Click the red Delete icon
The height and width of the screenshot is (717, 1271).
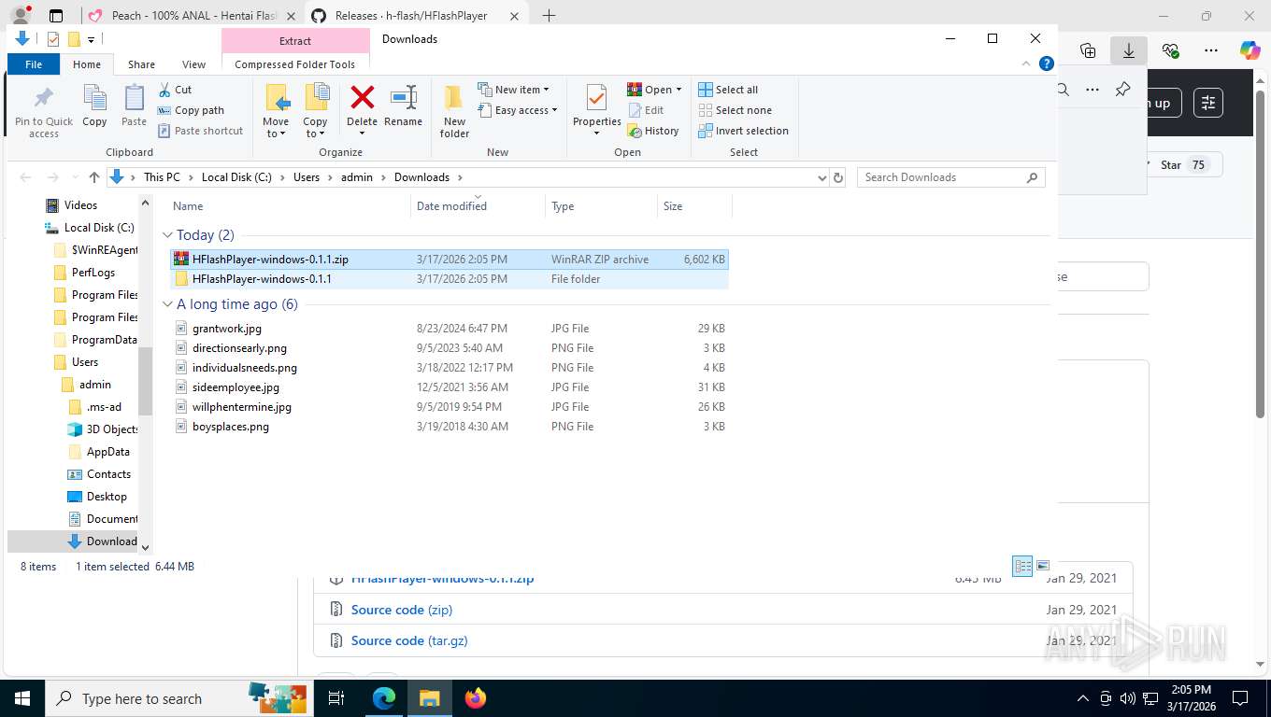point(362,97)
